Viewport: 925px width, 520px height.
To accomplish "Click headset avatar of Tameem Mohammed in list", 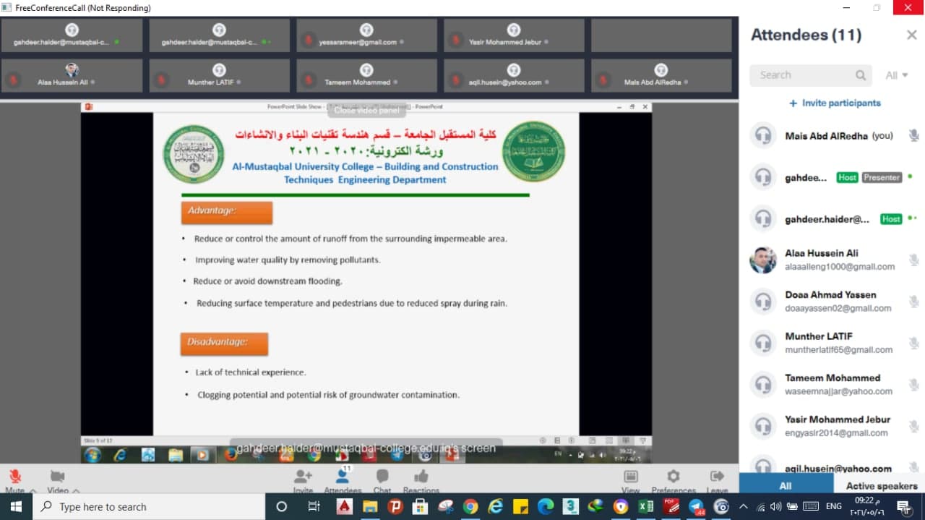I will coord(763,384).
